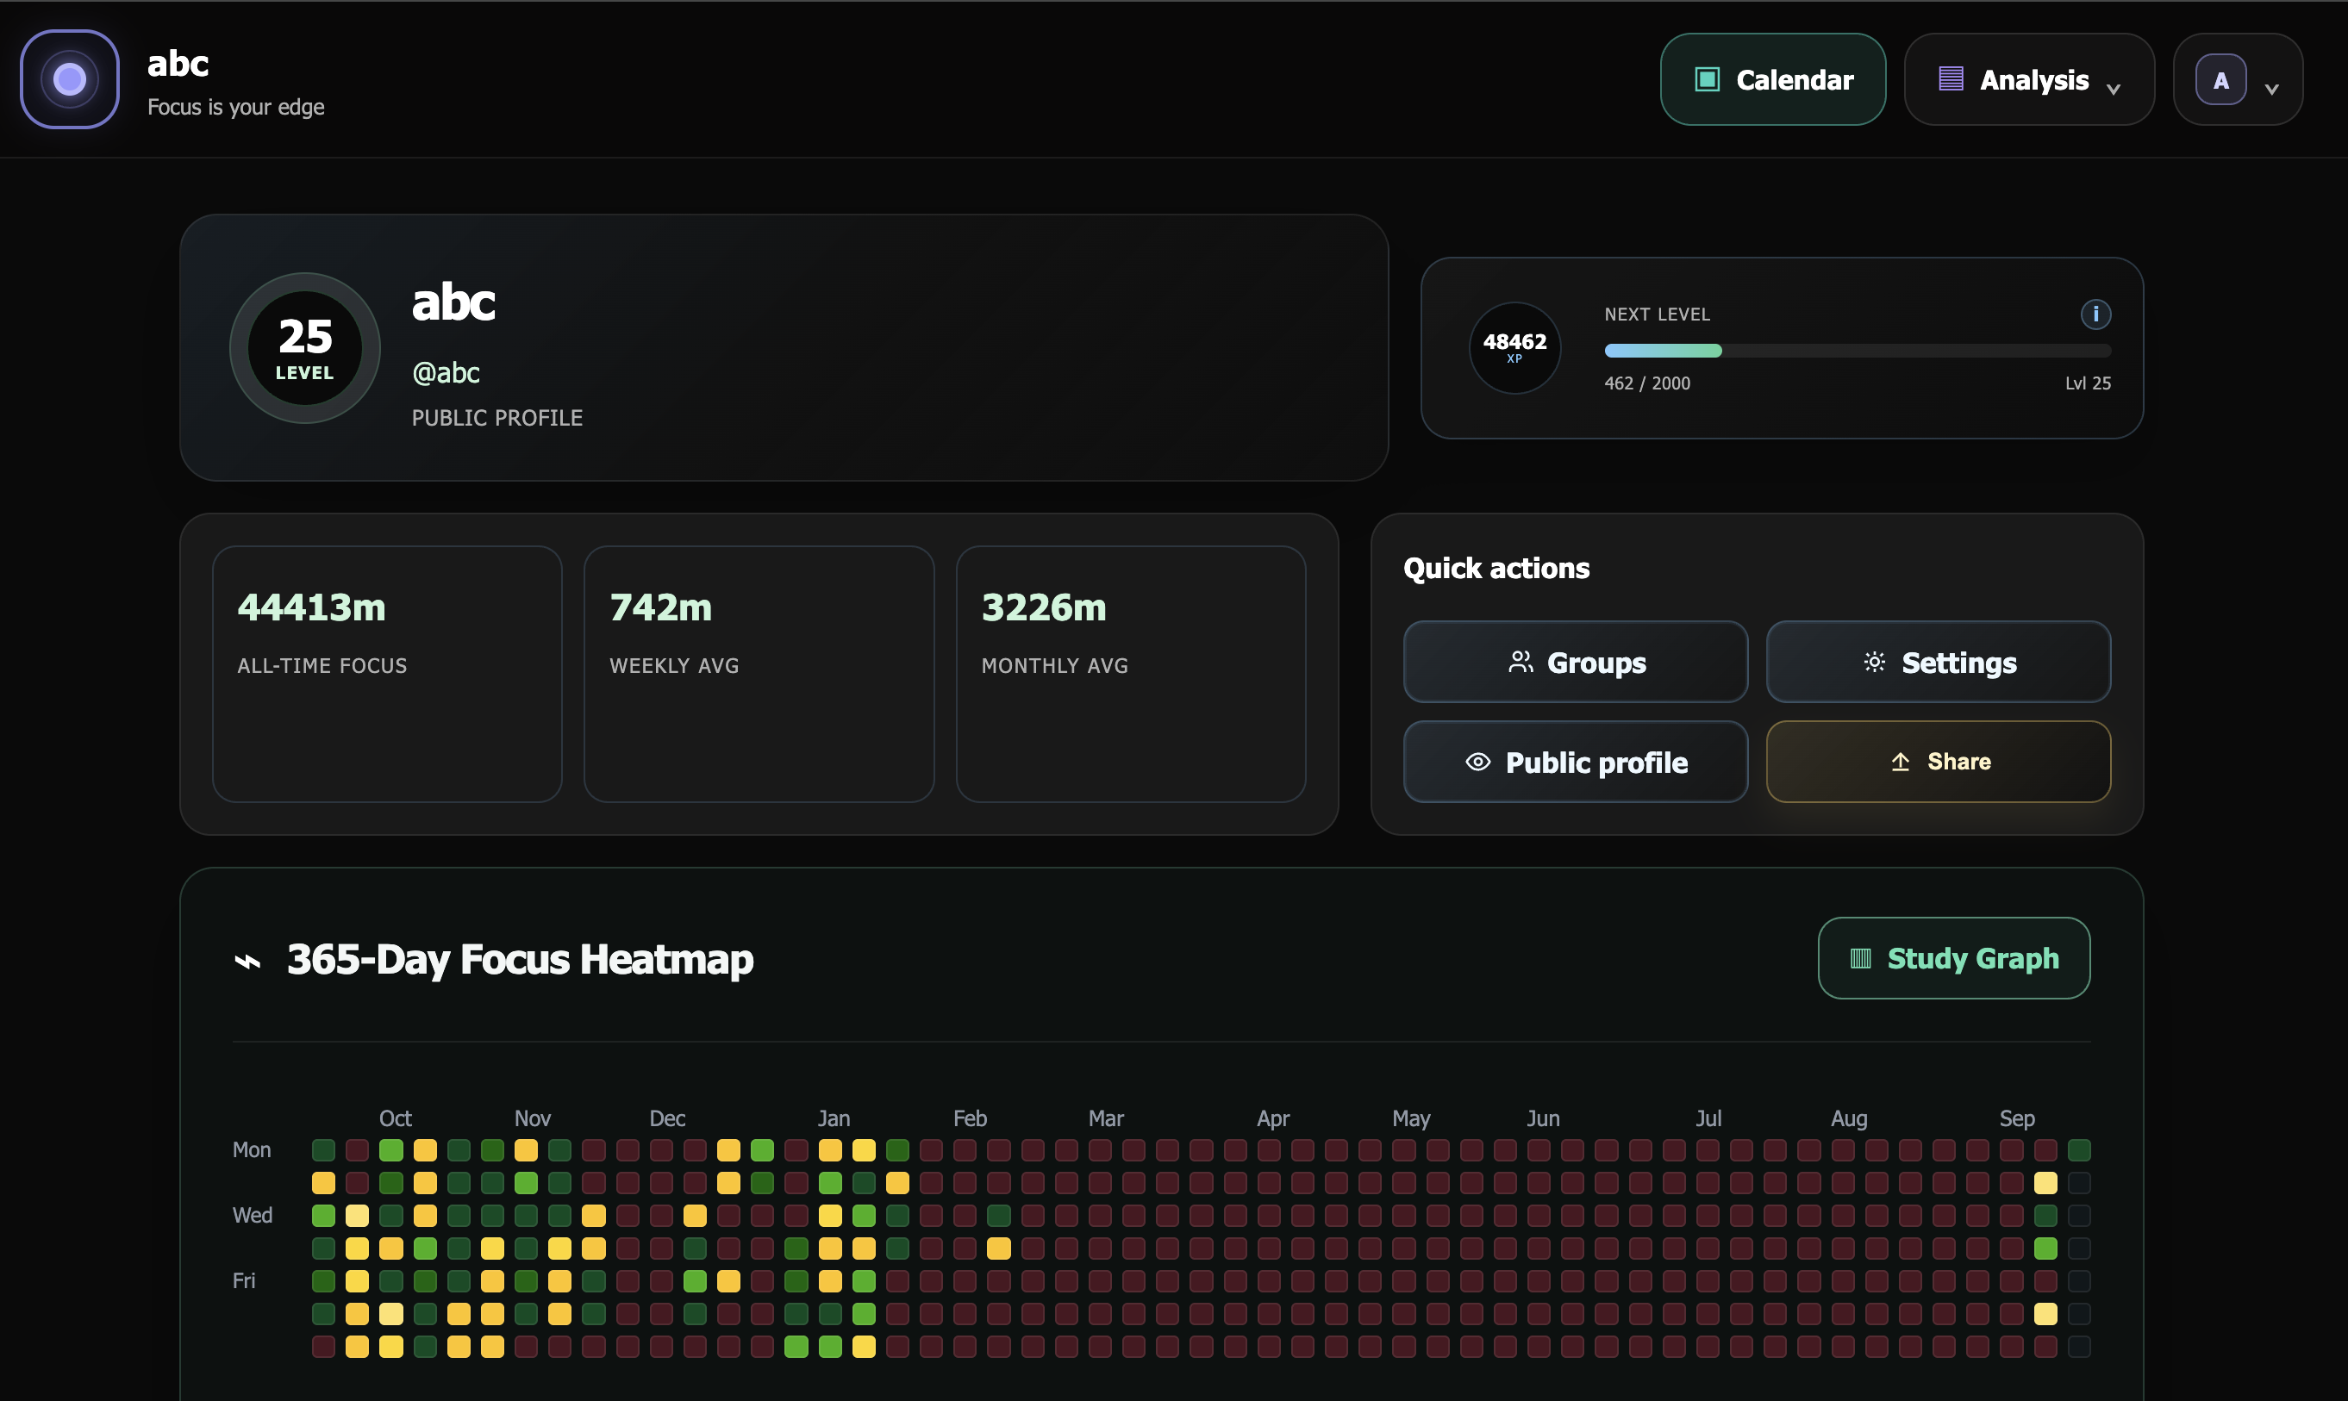Click the PUBLIC PROFILE label
2348x1401 pixels.
[x=496, y=418]
